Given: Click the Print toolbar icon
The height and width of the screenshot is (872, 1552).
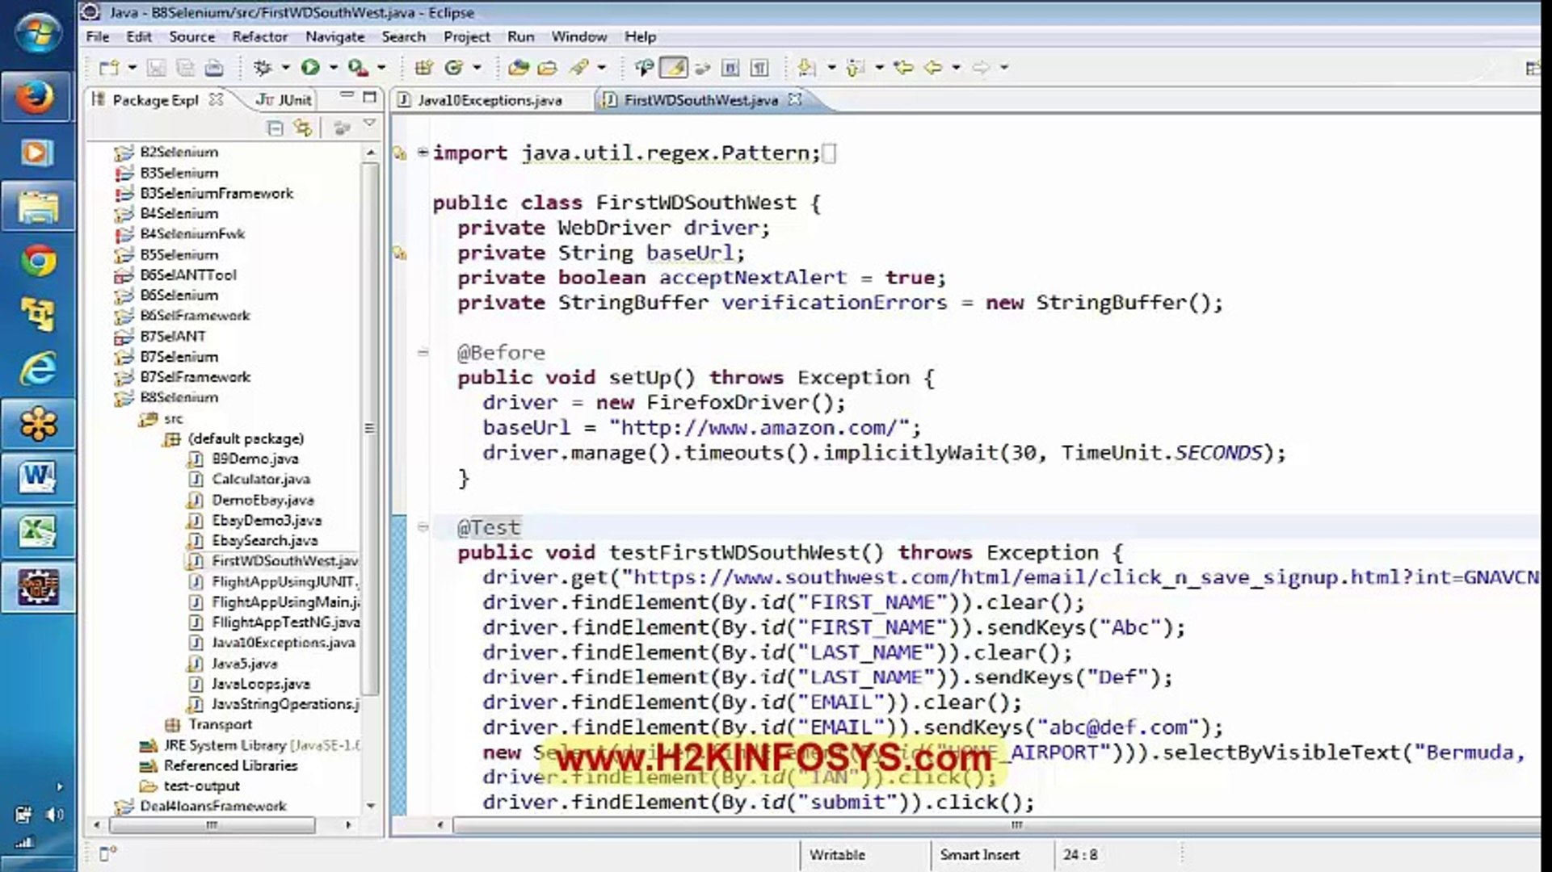Looking at the screenshot, I should pos(214,68).
